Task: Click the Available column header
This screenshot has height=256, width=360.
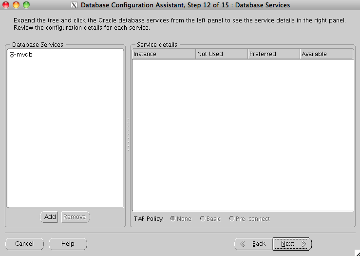Action: click(325, 54)
